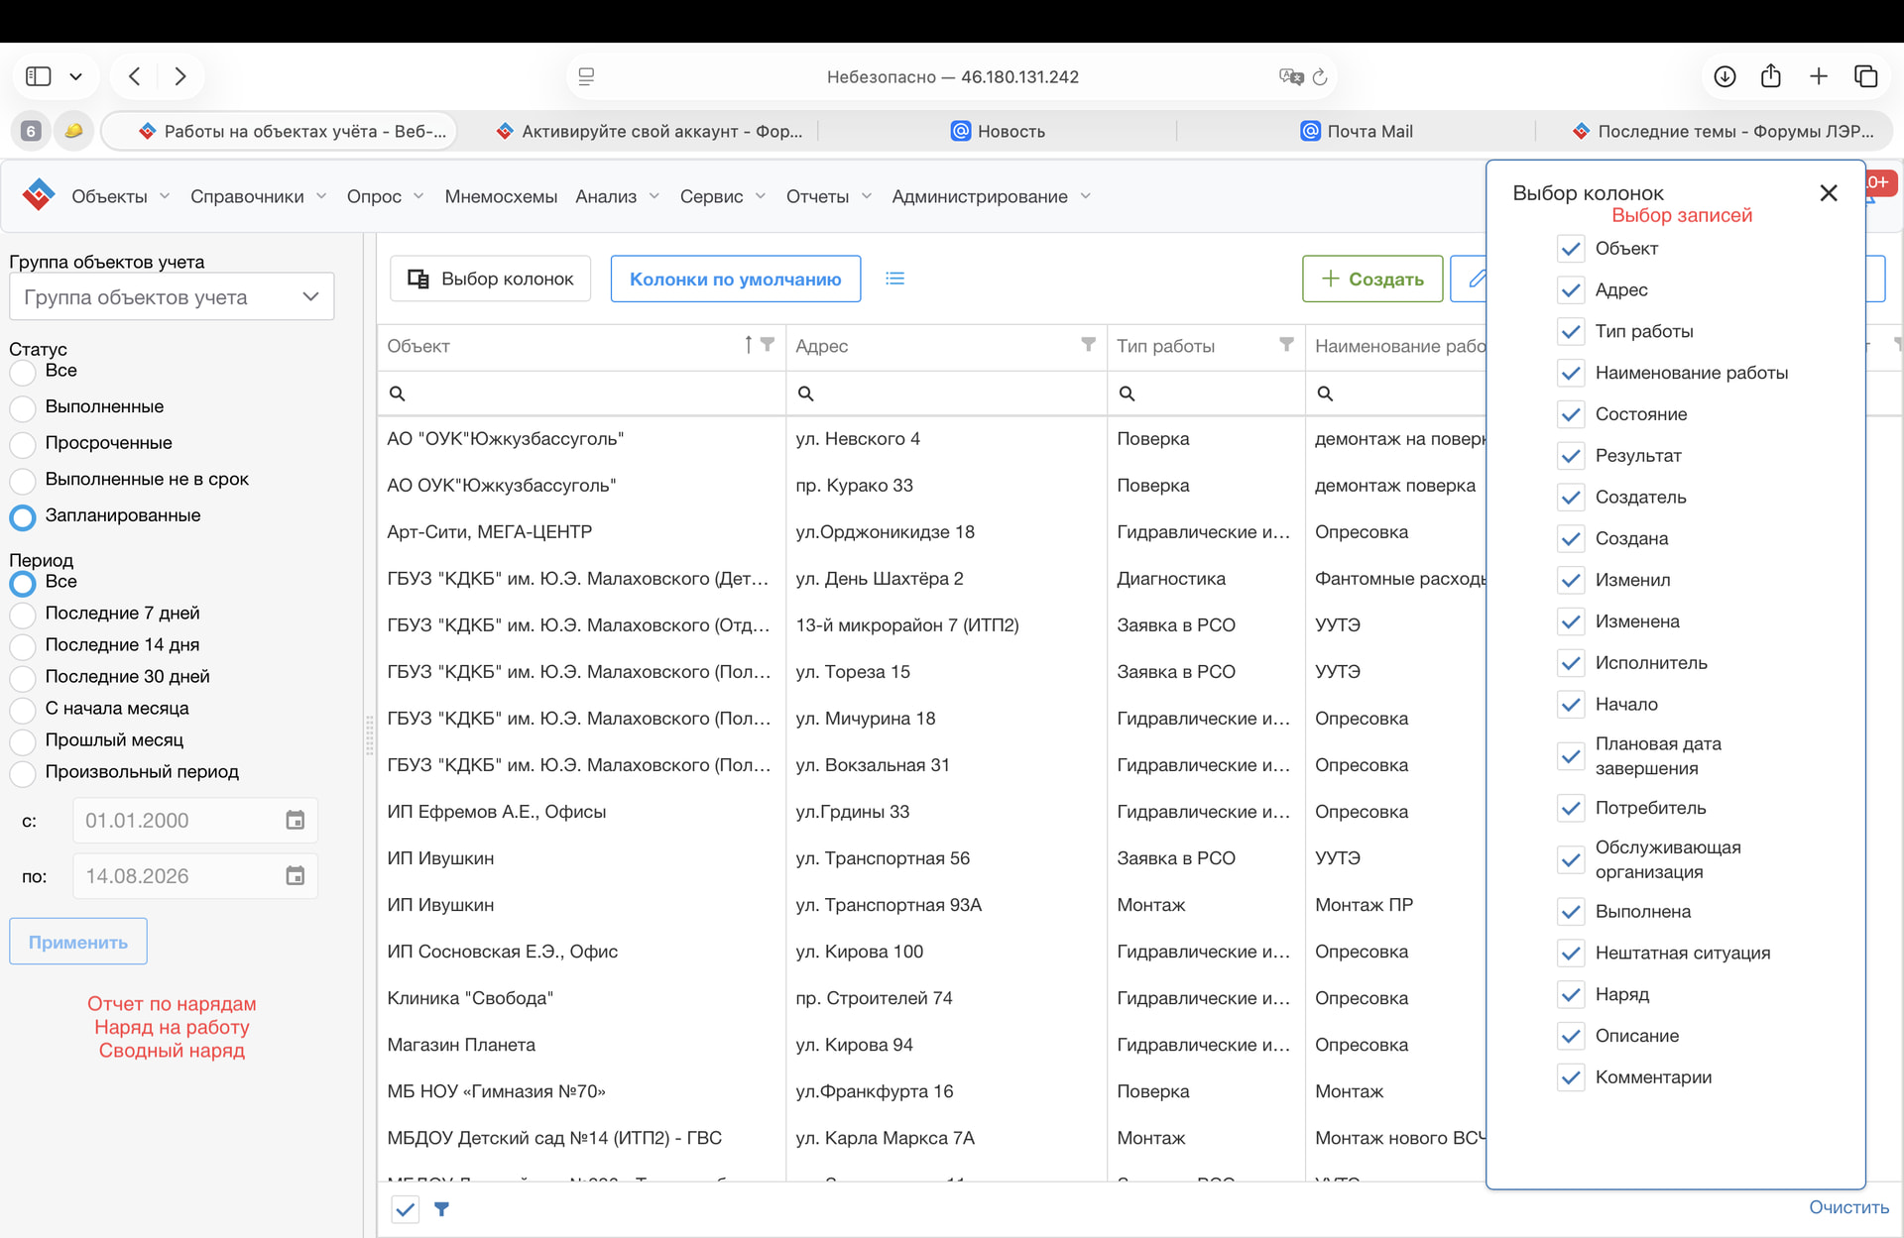
Task: Click the application logo icon
Action: pyautogui.click(x=39, y=195)
